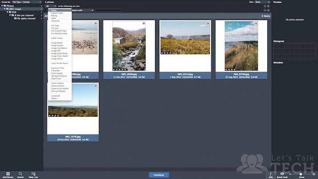Click the Add Photos toolbar icon
318x179 pixels.
[8, 174]
